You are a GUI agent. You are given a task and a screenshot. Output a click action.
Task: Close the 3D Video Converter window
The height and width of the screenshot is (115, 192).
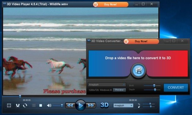point(182,41)
